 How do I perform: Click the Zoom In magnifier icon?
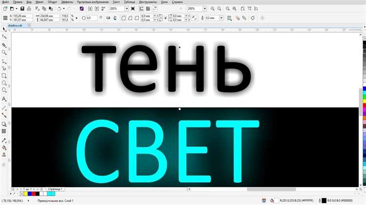213,9
